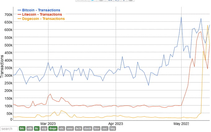Viewport: 211px width, 132px height.
Task: Click the 650k y-axis label
Action: (x=8, y=22)
